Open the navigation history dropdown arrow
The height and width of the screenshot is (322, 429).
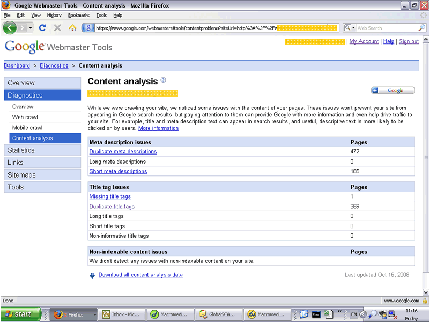pos(31,28)
